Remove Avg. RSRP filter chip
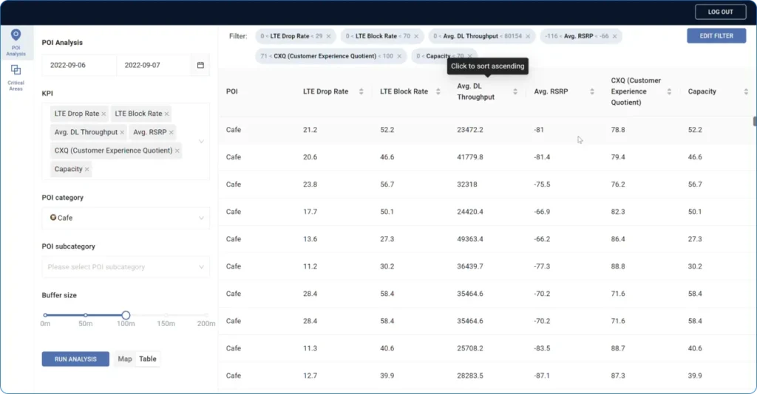This screenshot has width=757, height=394. [614, 35]
